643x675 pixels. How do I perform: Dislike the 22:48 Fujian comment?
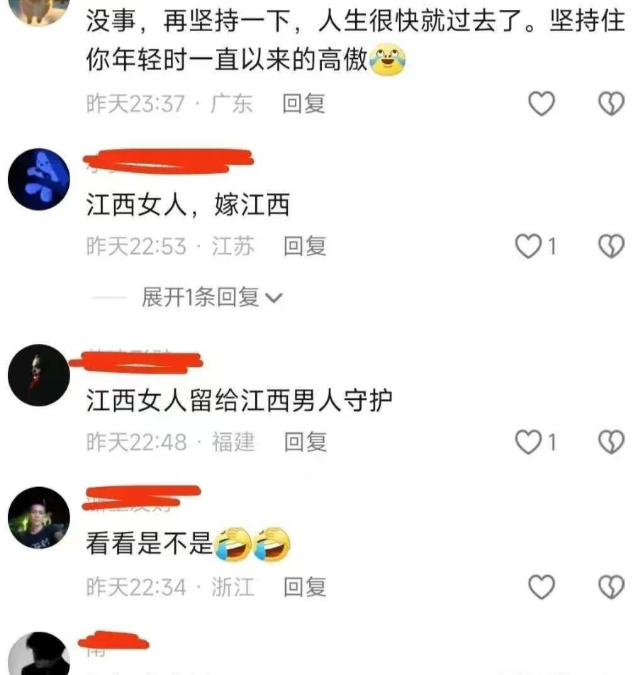point(612,442)
